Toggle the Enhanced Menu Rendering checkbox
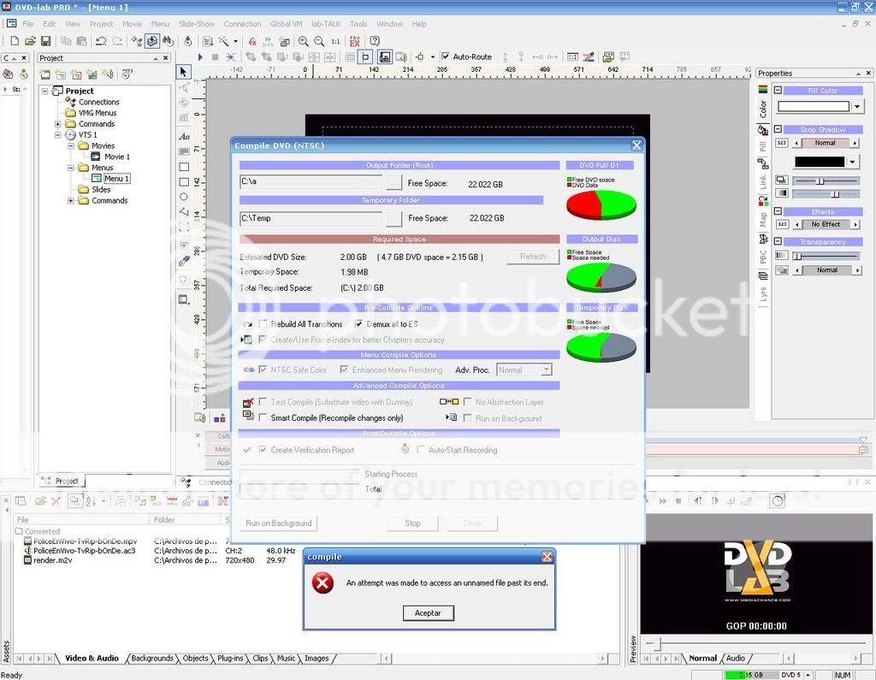 [x=344, y=370]
